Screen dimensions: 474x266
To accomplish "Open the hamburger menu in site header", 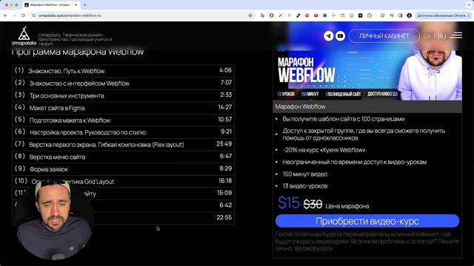I will point(456,35).
